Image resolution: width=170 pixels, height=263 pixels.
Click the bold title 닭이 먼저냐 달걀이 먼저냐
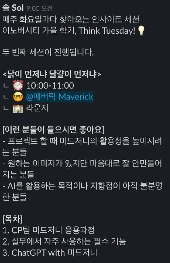[52, 74]
